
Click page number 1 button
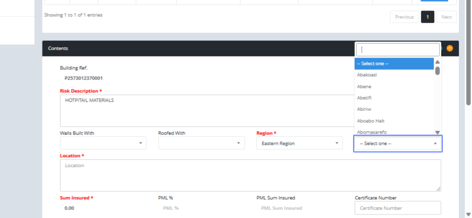tap(428, 17)
